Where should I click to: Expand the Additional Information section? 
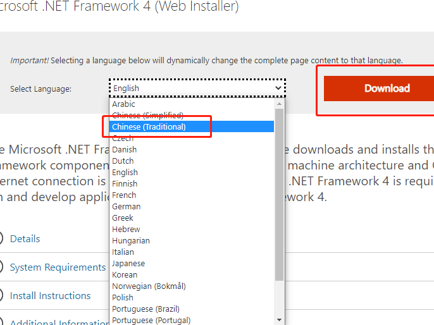59,322
